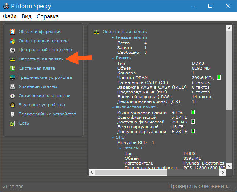This screenshot has height=192, width=237.
Task: Click version label v1.30.730
Action: coord(13,187)
